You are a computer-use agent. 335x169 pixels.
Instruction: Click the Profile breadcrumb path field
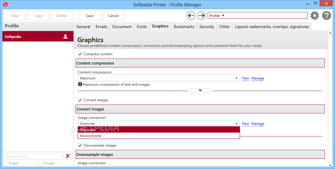(257, 15)
